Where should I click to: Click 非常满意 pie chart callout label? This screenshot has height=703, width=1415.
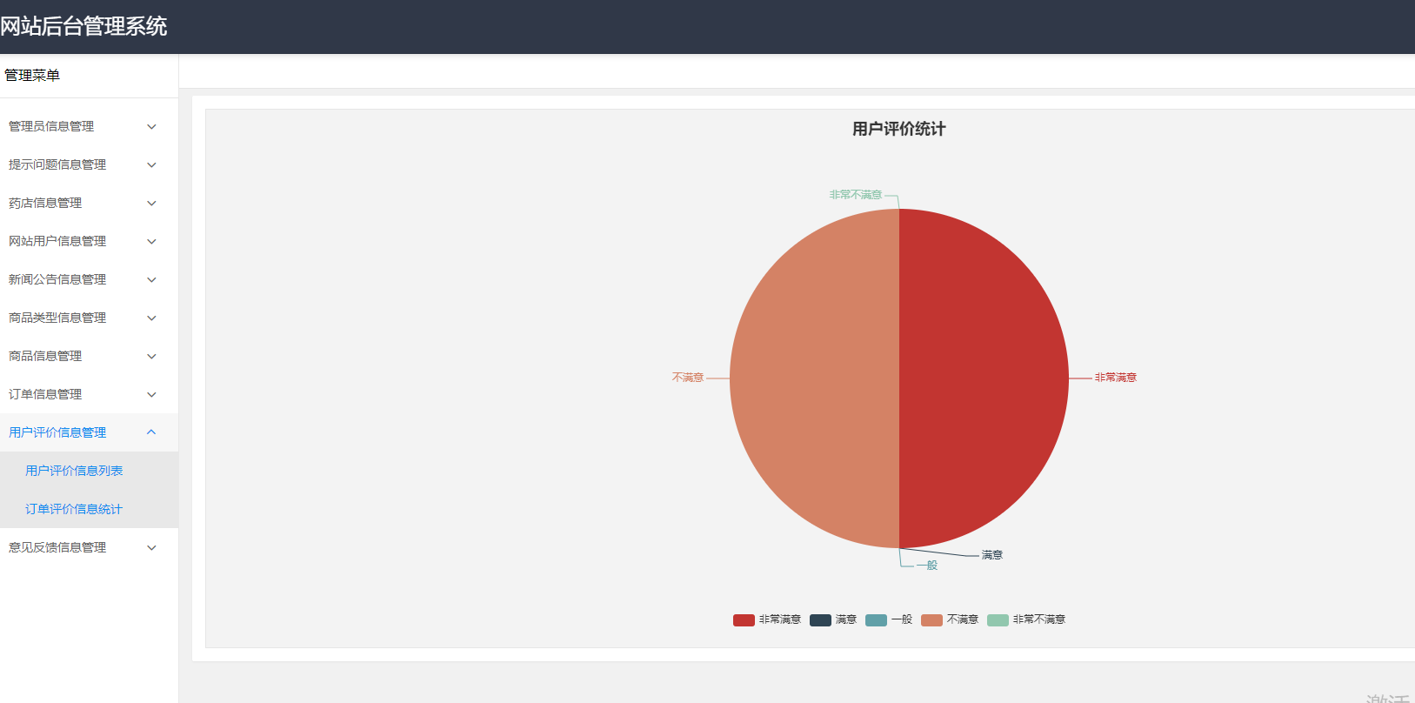coord(1116,378)
